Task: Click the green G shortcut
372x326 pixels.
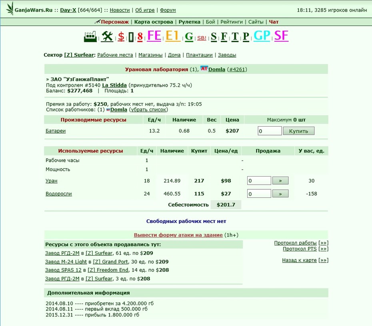Action: [x=189, y=37]
